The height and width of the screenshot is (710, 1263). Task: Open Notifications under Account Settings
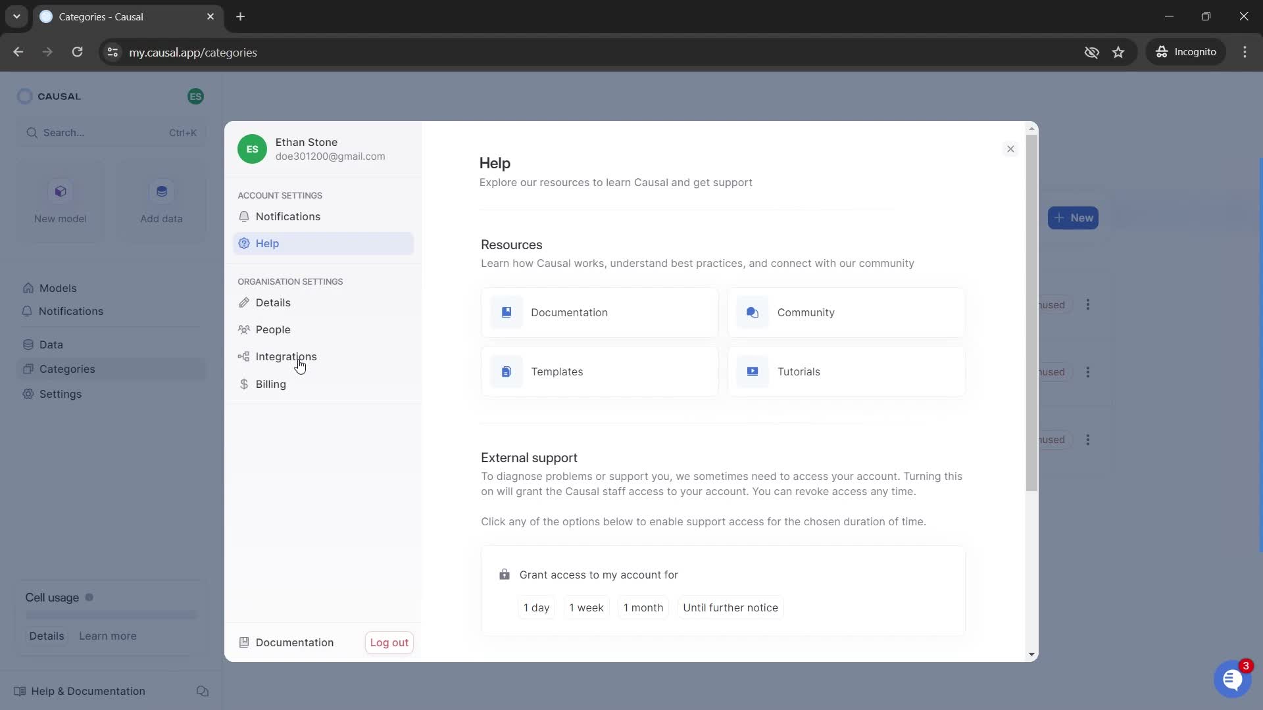pos(289,216)
